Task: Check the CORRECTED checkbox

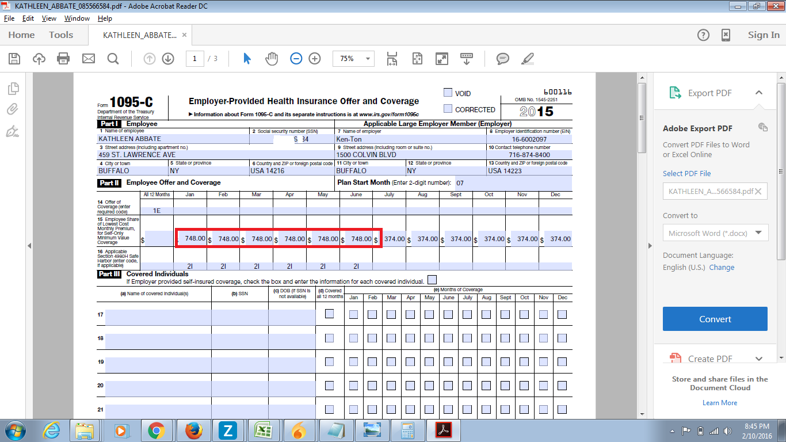Action: 448,109
